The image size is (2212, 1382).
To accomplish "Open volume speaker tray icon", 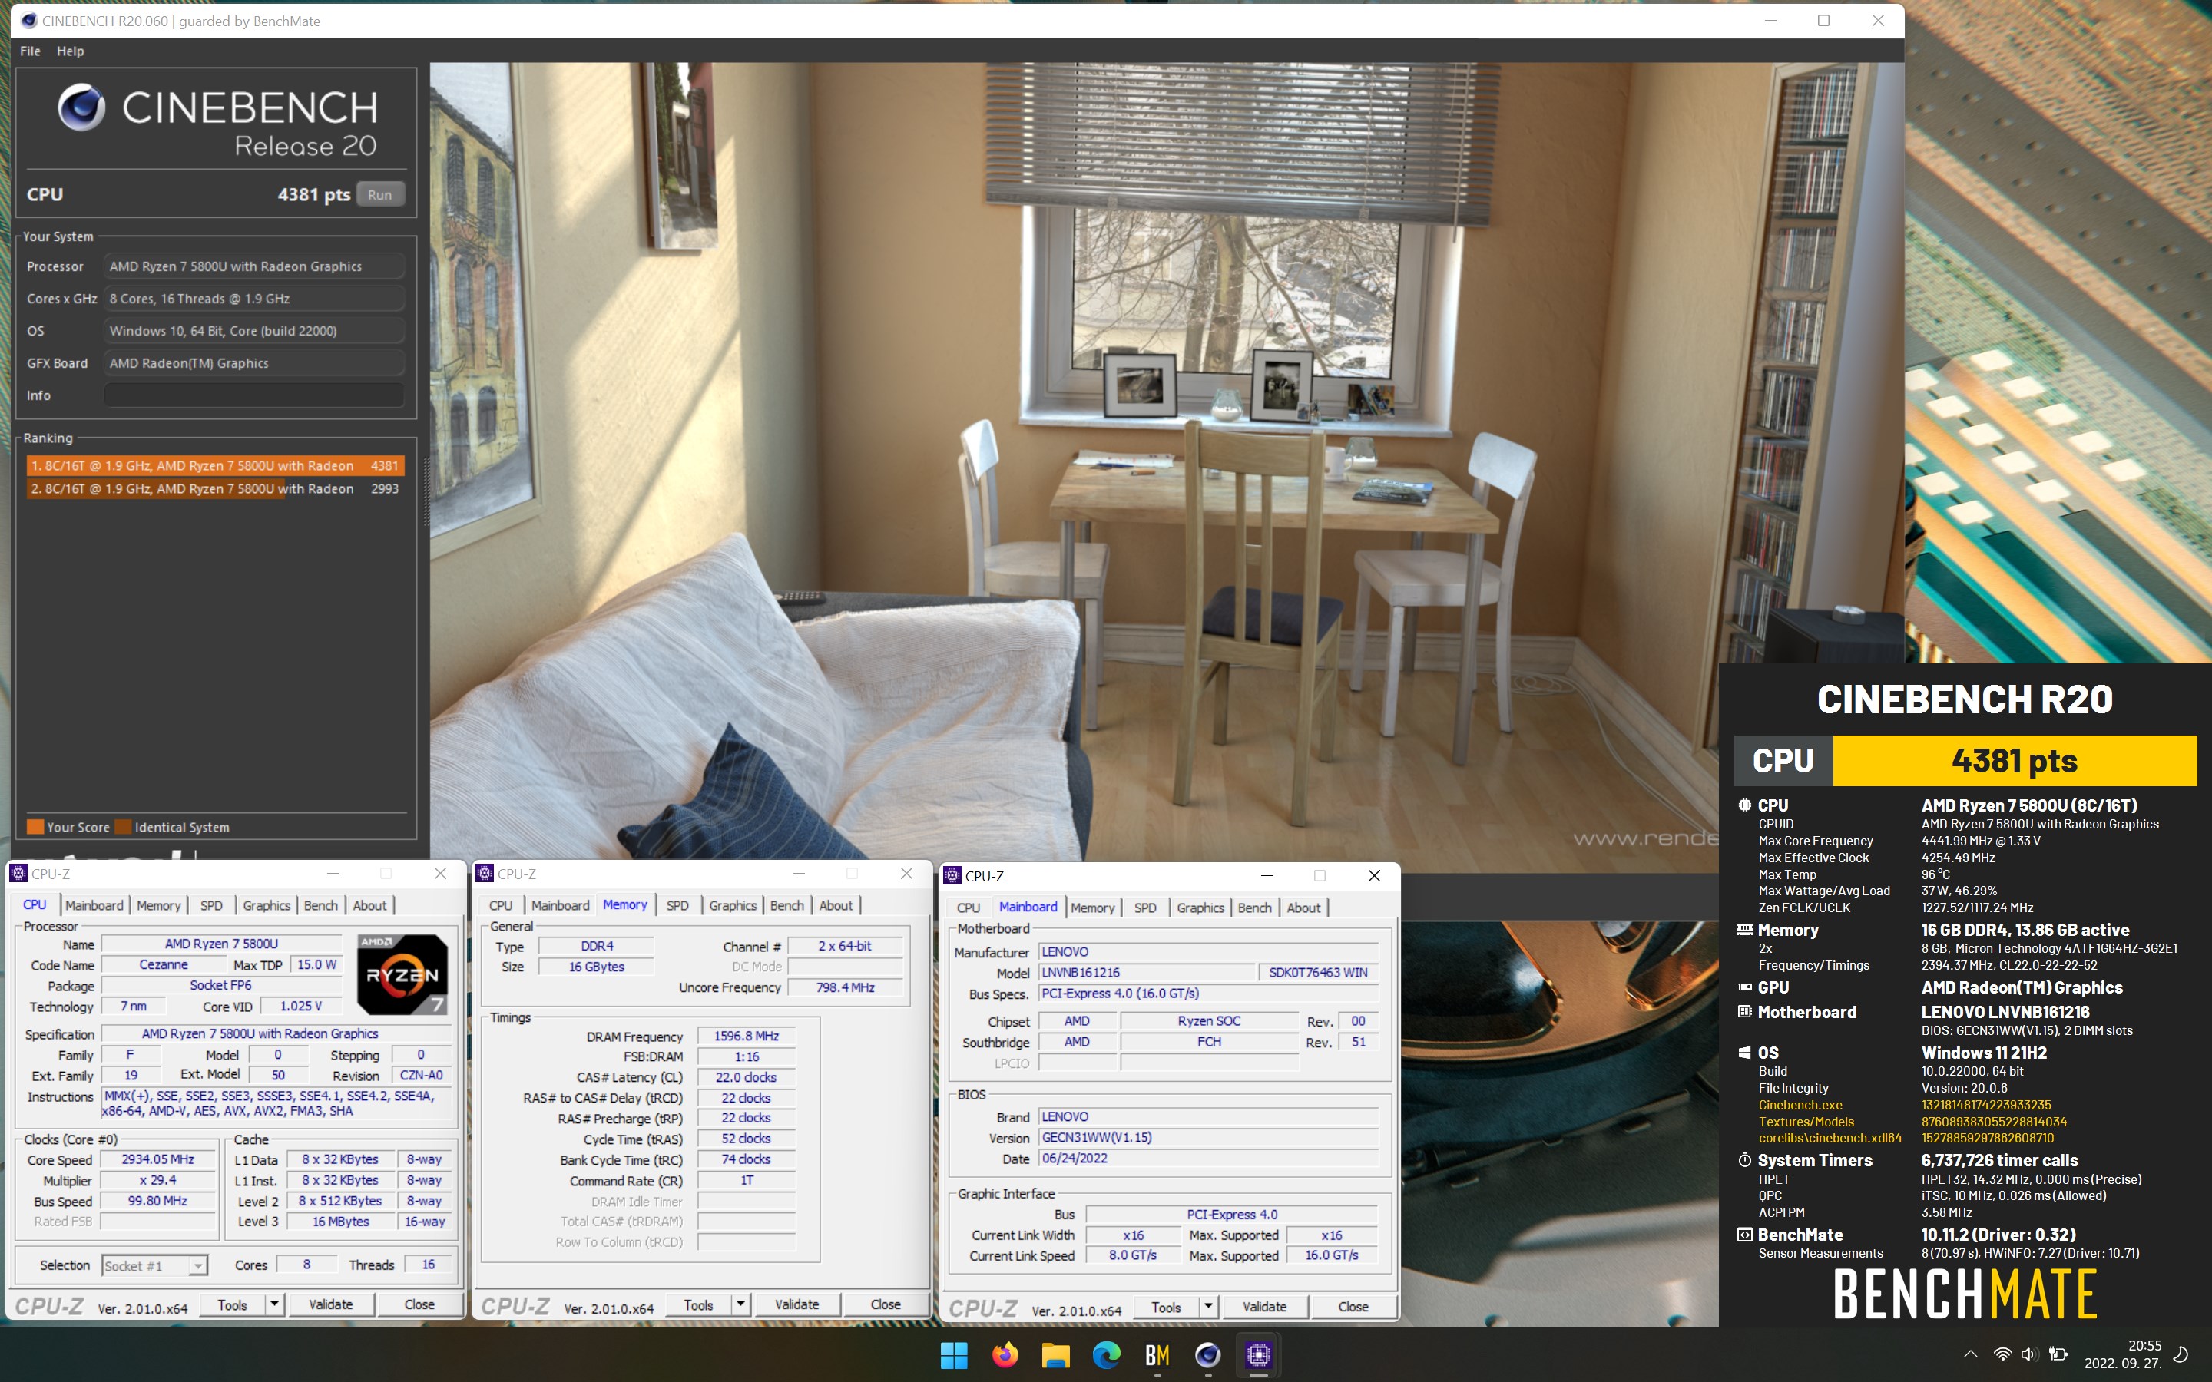I will [2029, 1354].
